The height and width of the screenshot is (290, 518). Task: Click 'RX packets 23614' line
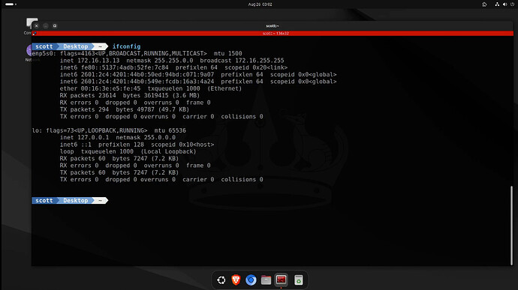[x=129, y=95]
